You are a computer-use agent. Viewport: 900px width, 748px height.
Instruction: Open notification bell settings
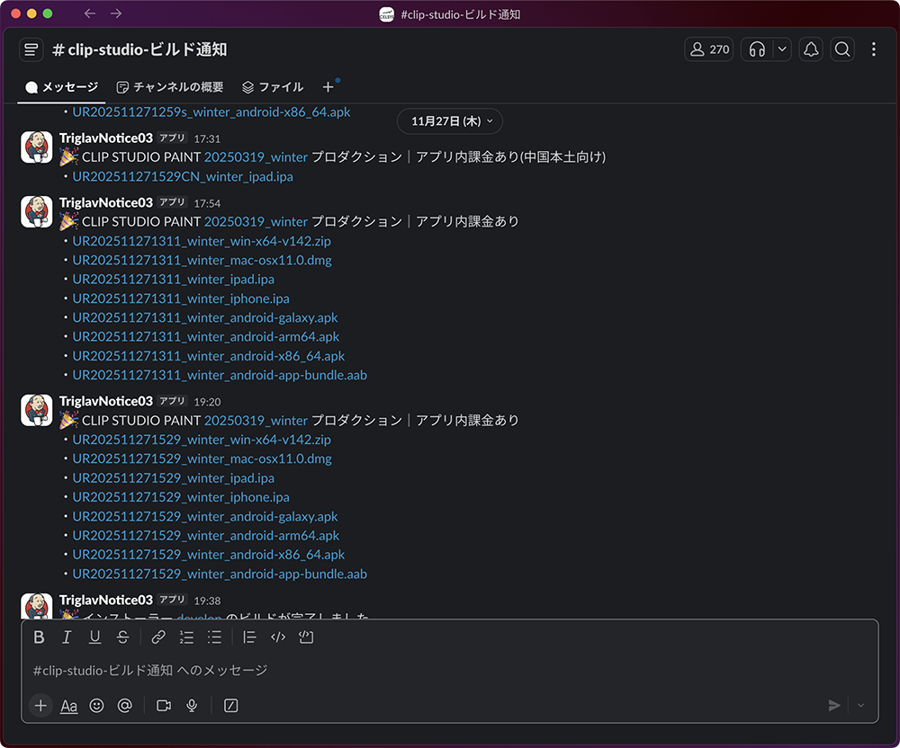811,49
